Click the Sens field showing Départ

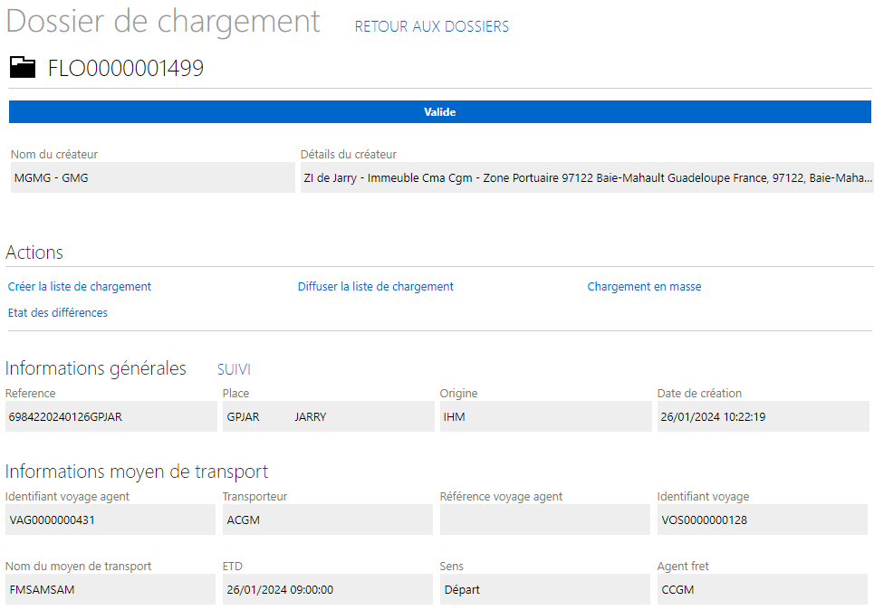coord(545,589)
